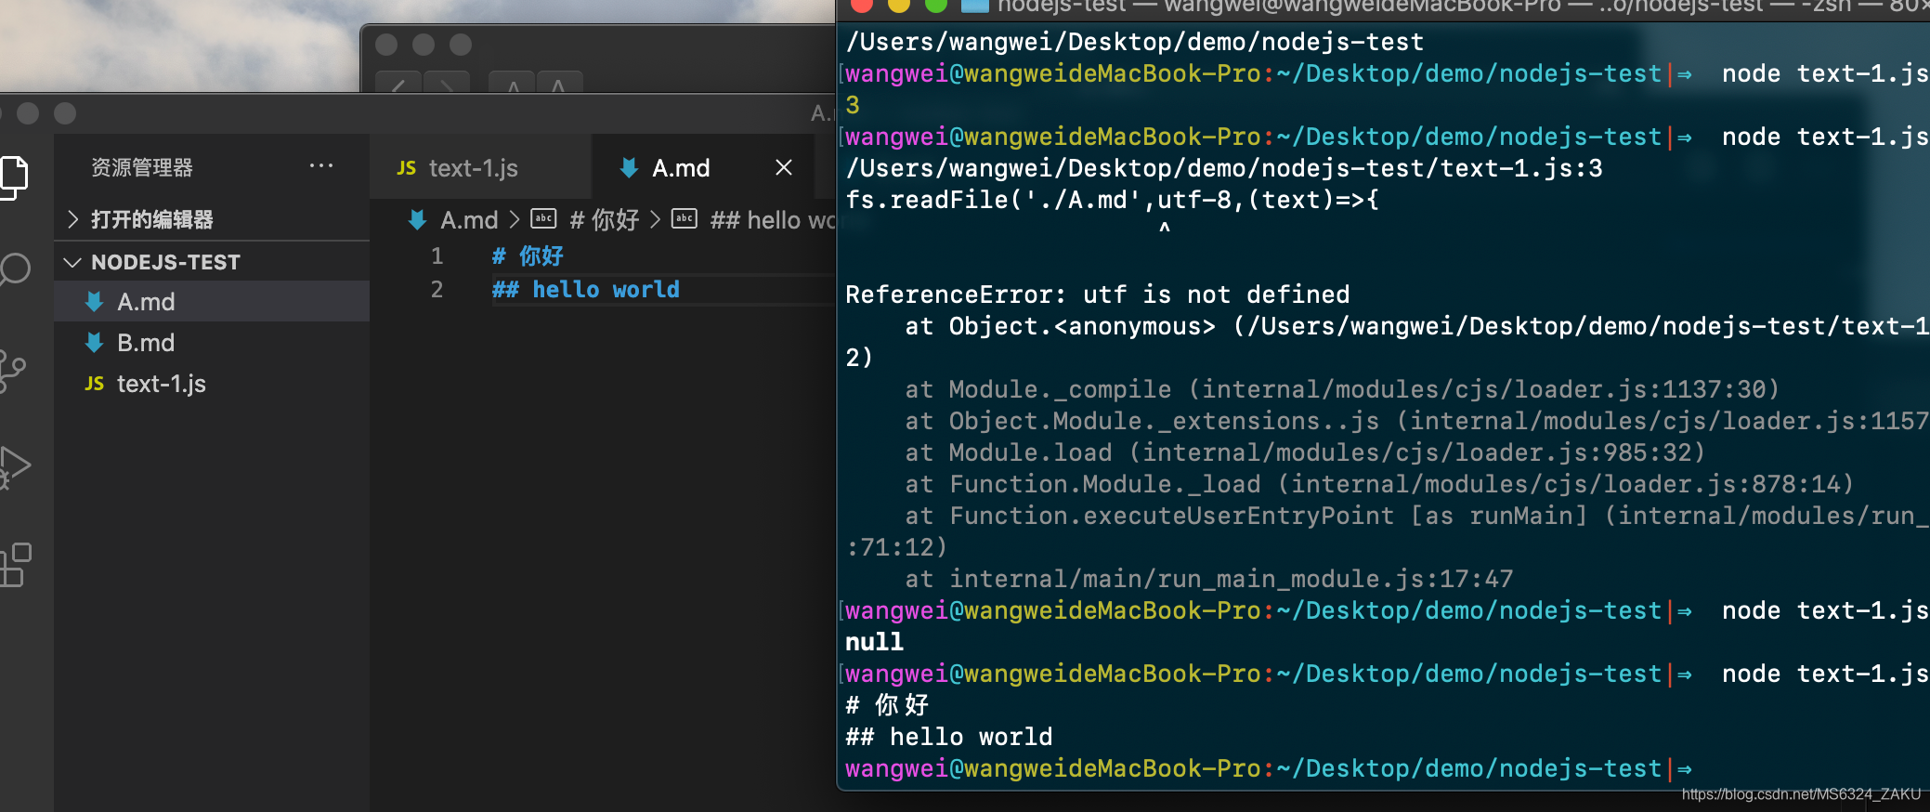The height and width of the screenshot is (812, 1930).
Task: Click the 'at Function.Module._load' stack trace line
Action: tap(1380, 485)
